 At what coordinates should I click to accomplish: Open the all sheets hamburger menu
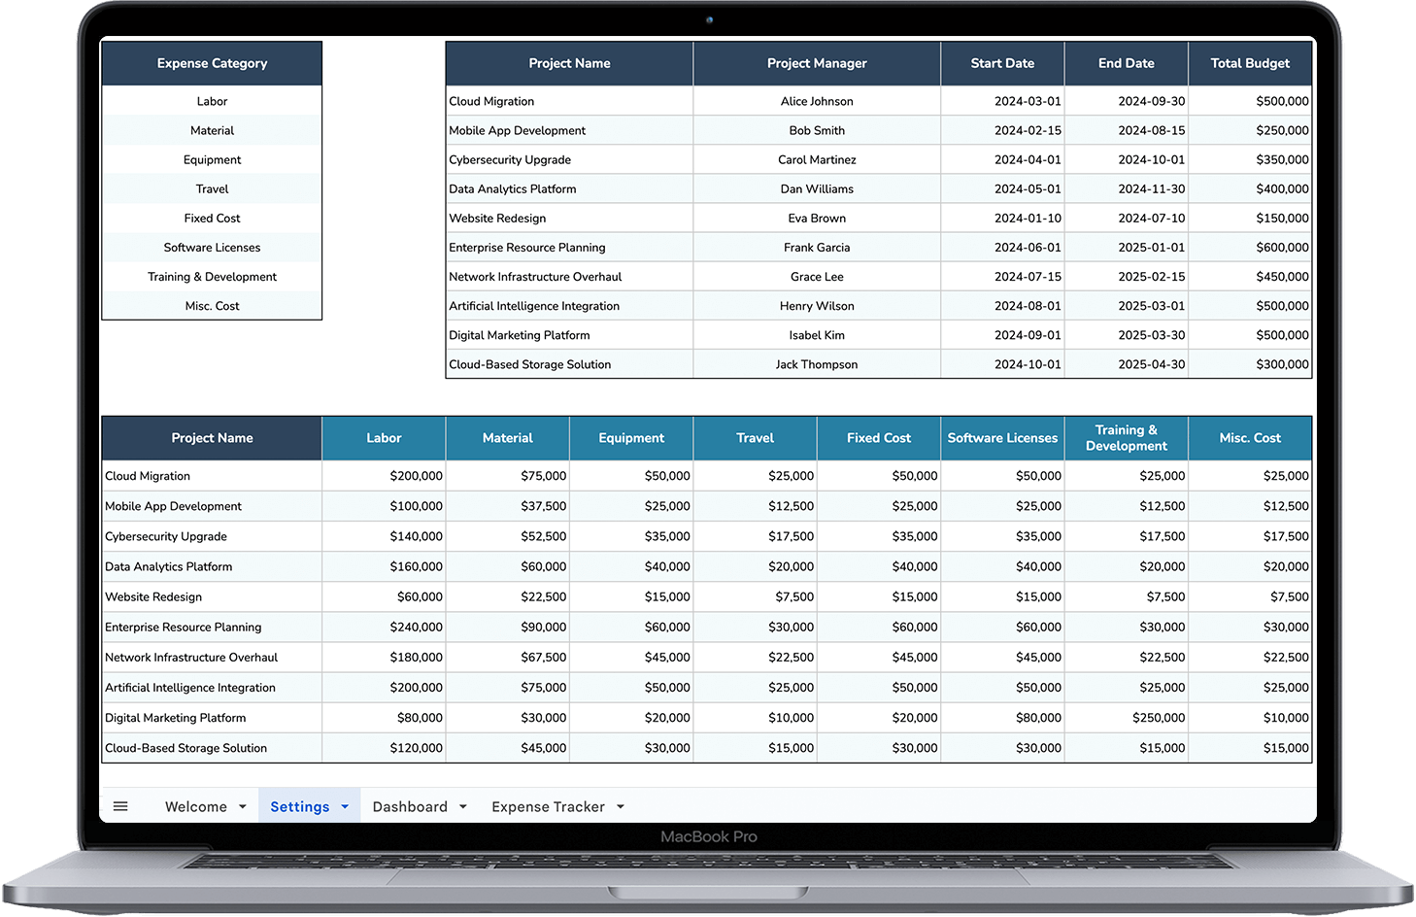pos(120,806)
